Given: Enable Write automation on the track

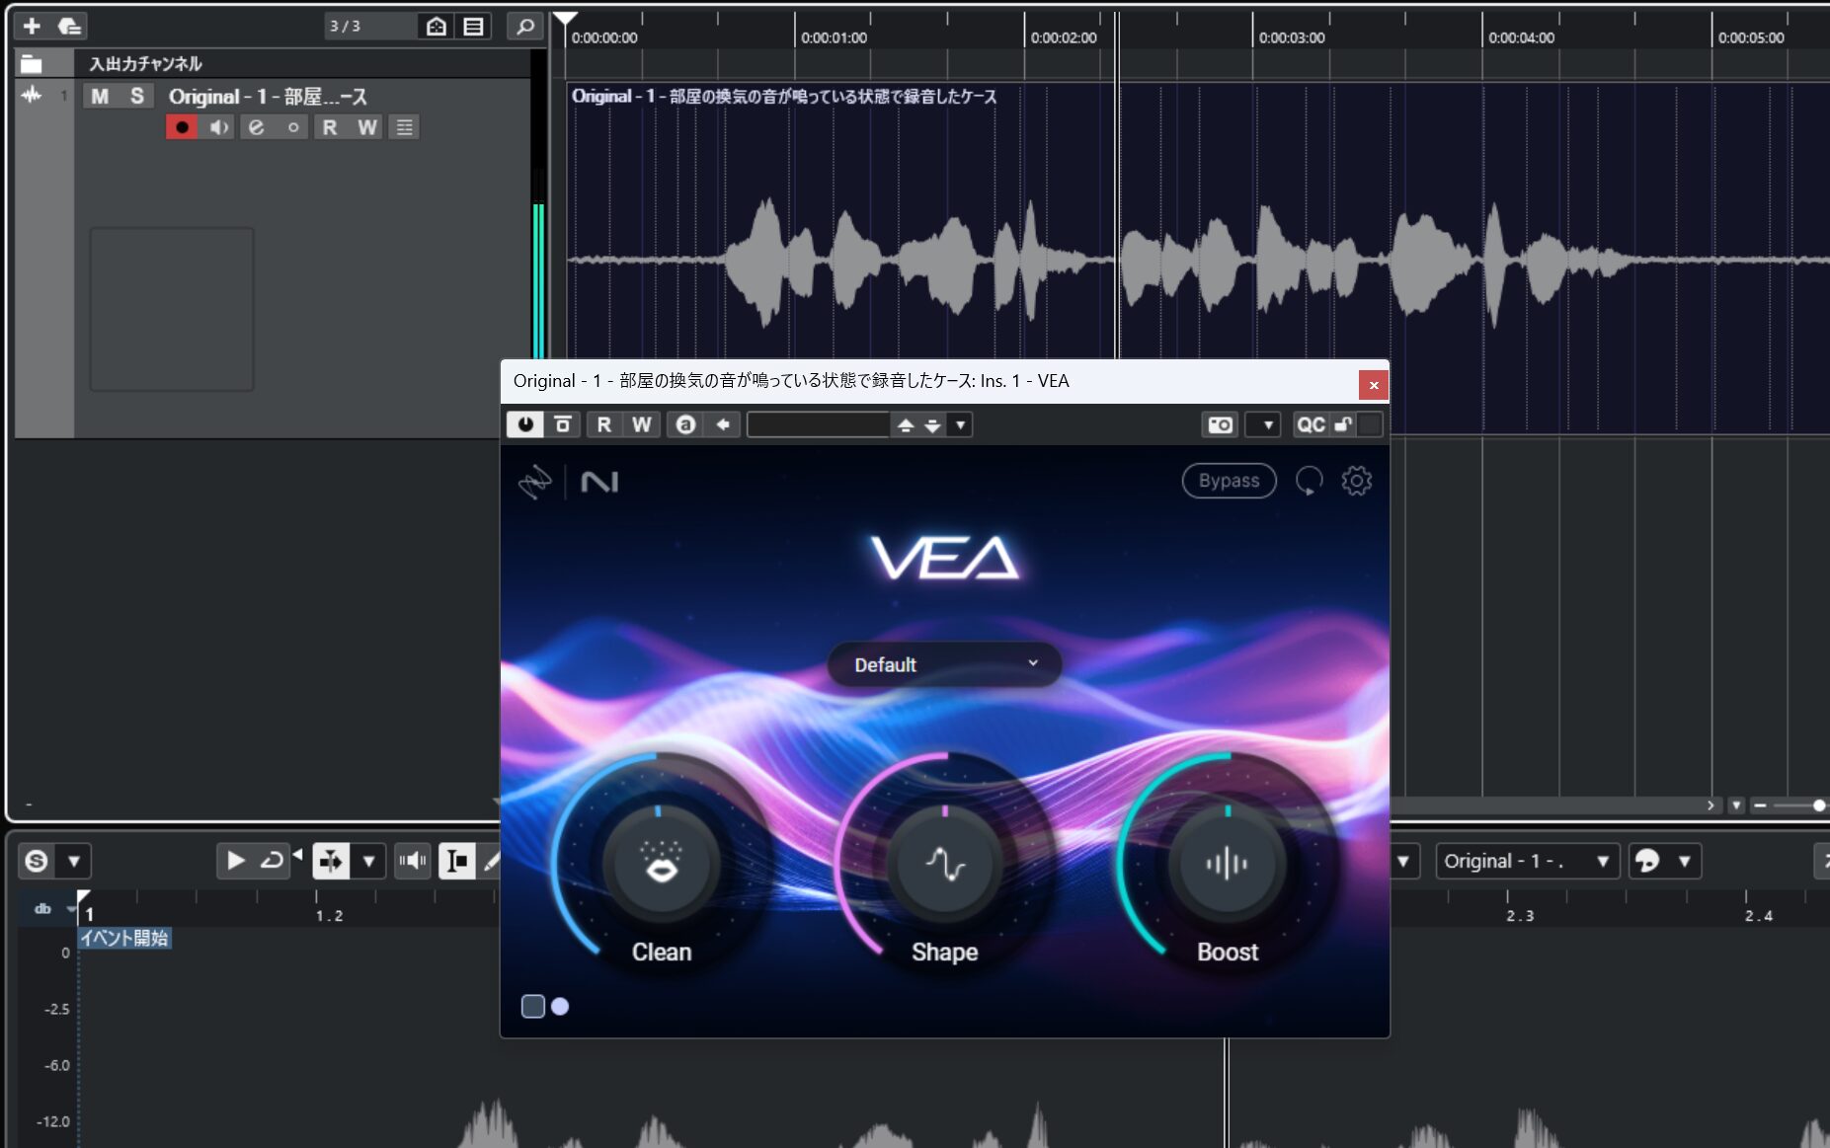Looking at the screenshot, I should point(367,127).
